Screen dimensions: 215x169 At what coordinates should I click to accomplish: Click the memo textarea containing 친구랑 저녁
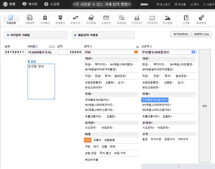pyautogui.click(x=41, y=81)
